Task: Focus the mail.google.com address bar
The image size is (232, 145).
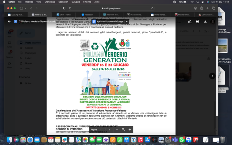Action: click(x=111, y=8)
